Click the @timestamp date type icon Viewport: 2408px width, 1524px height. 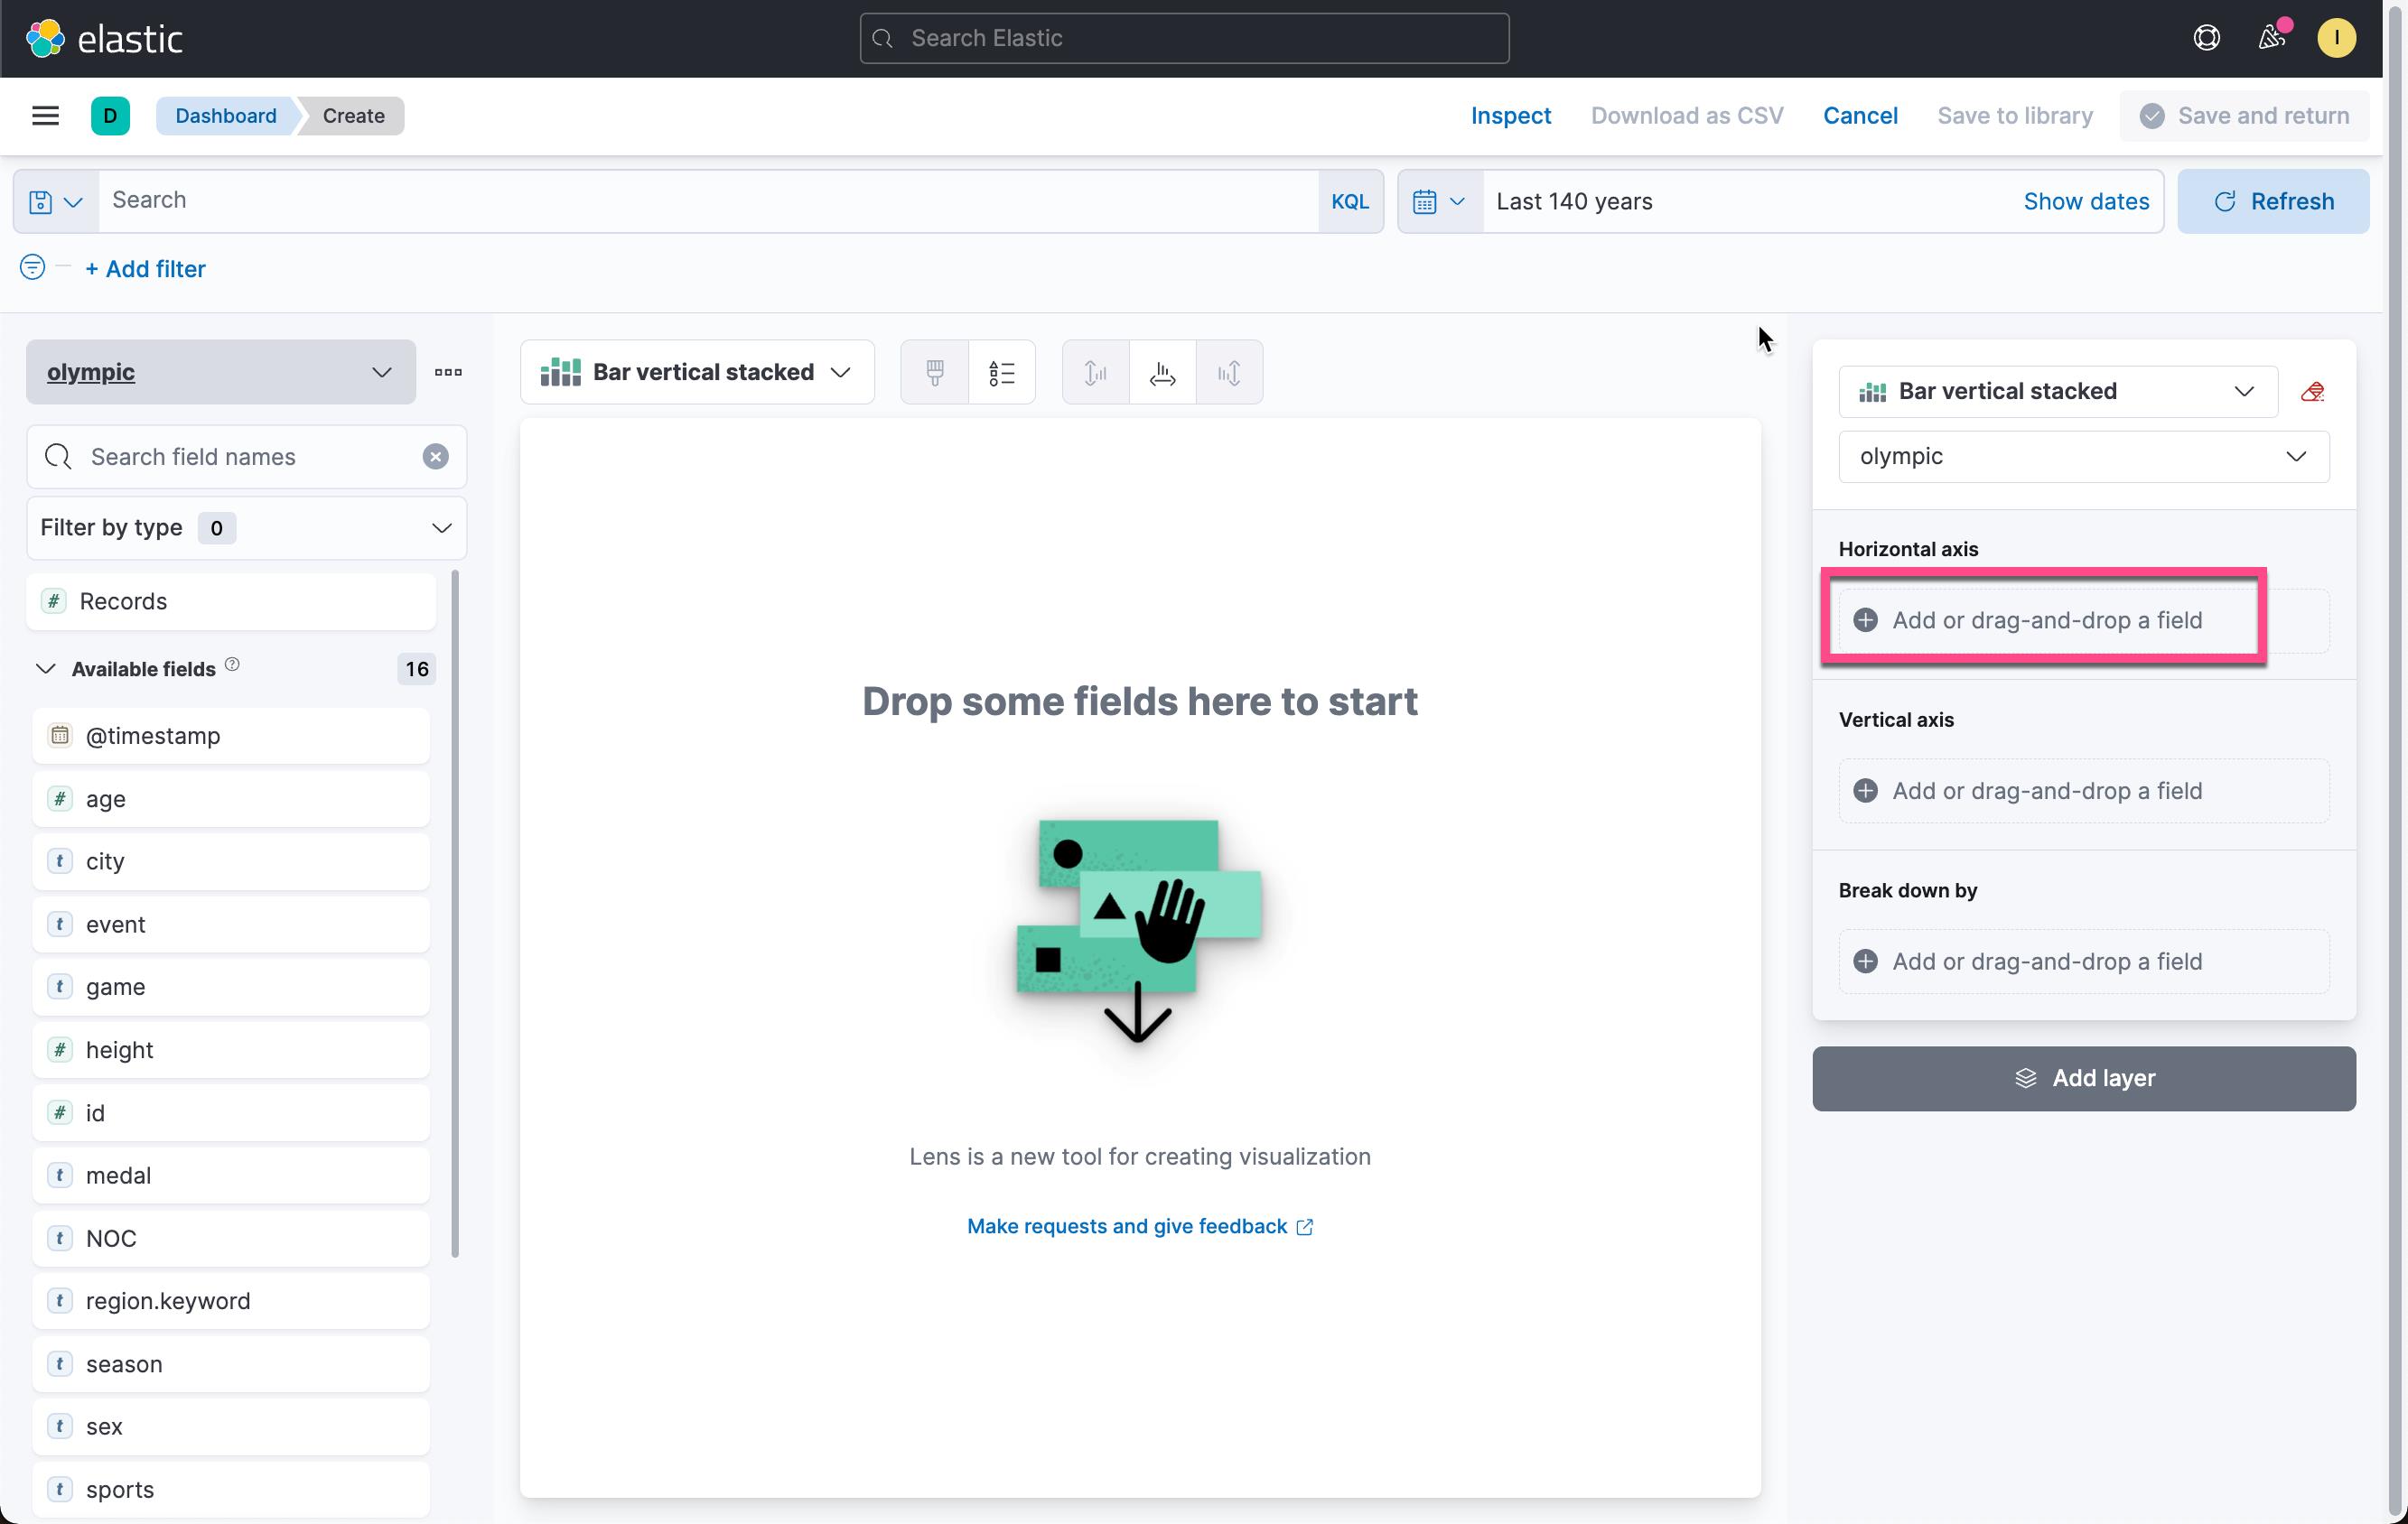click(x=60, y=736)
